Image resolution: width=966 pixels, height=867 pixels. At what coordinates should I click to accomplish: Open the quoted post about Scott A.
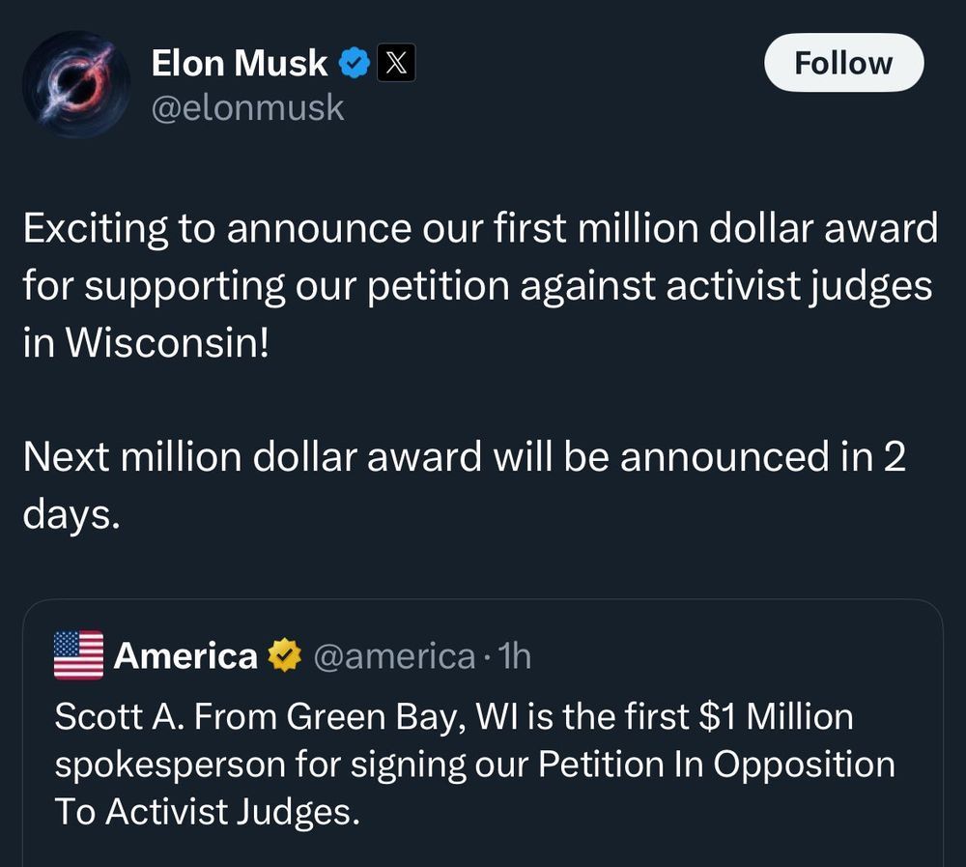click(x=483, y=764)
